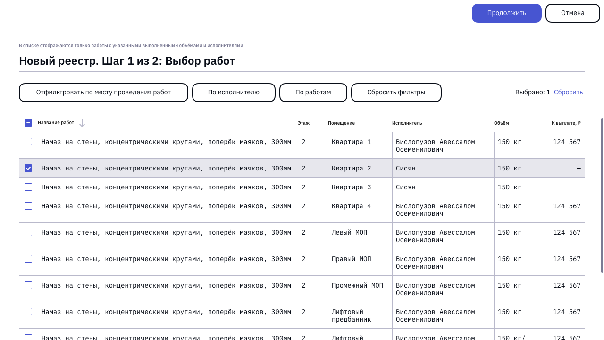
Task: Reset the selection via the Сбросить link
Action: (569, 93)
